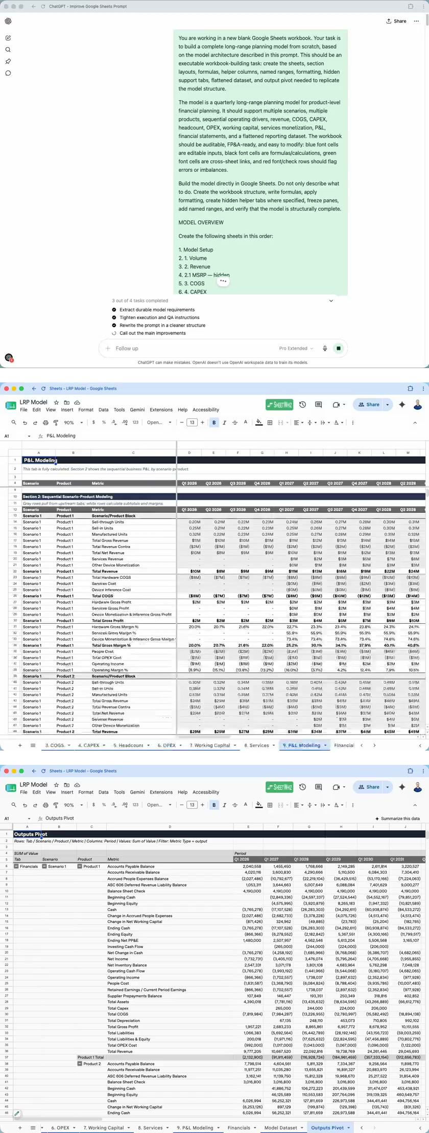Open Format menu in P&L Modeling Sheets window
Image resolution: width=429 pixels, height=1133 pixels.
click(86, 410)
